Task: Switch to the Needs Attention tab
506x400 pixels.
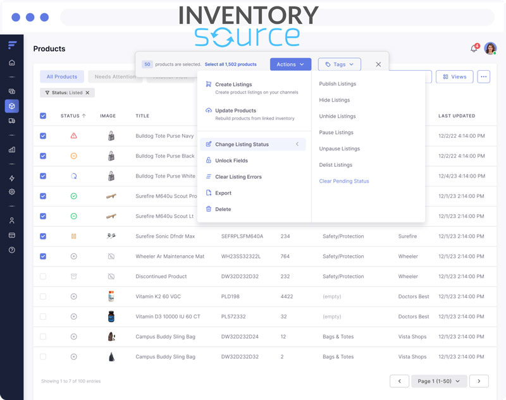Action: [115, 76]
